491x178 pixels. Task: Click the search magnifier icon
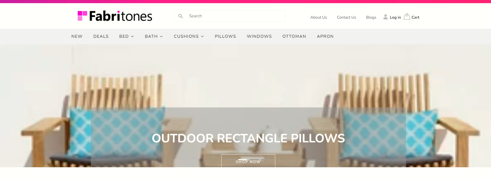181,16
